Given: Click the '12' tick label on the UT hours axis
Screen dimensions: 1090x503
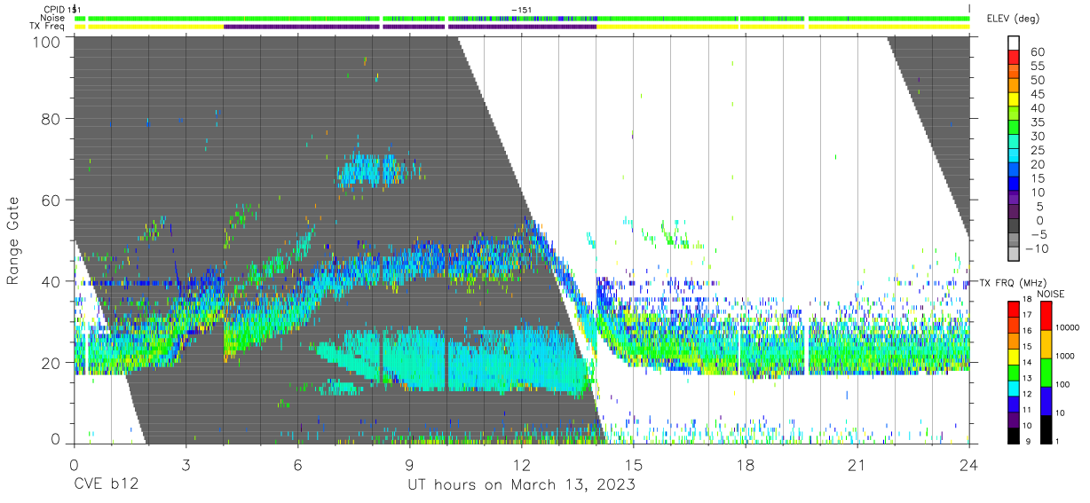Looking at the screenshot, I should (521, 466).
